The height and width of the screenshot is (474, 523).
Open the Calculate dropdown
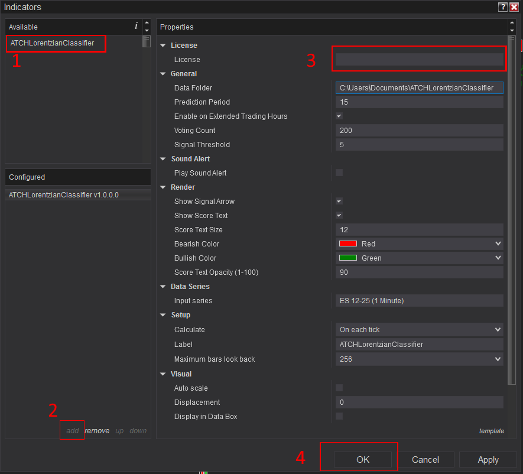click(419, 330)
